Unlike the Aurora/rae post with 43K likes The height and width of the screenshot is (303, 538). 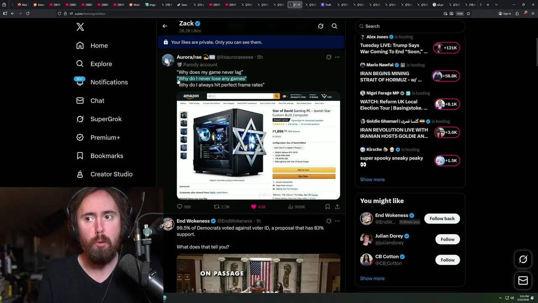(258, 207)
